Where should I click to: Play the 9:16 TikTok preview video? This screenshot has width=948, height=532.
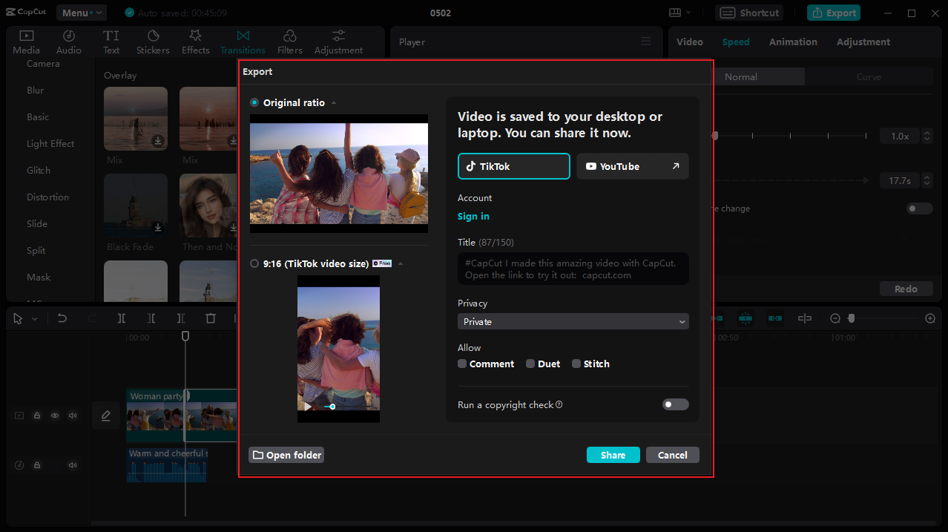308,407
